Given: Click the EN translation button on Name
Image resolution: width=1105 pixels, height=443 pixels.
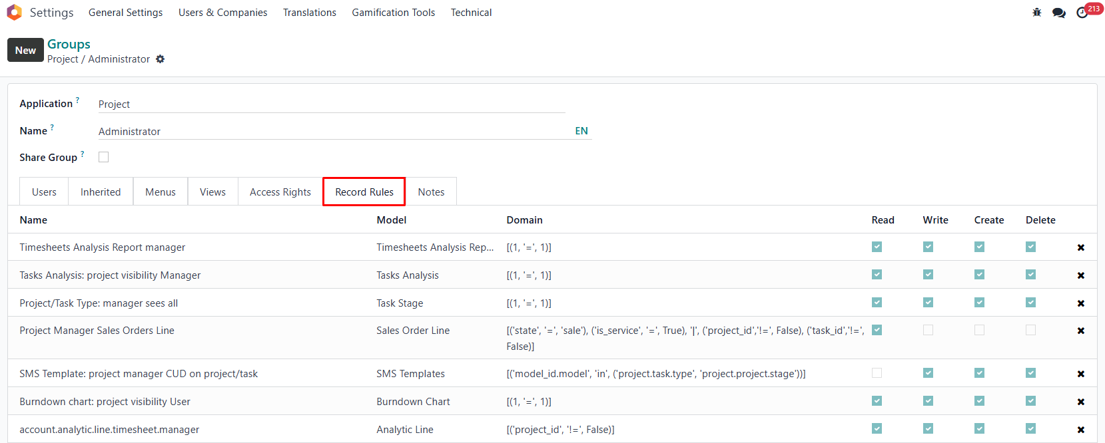Looking at the screenshot, I should [581, 131].
